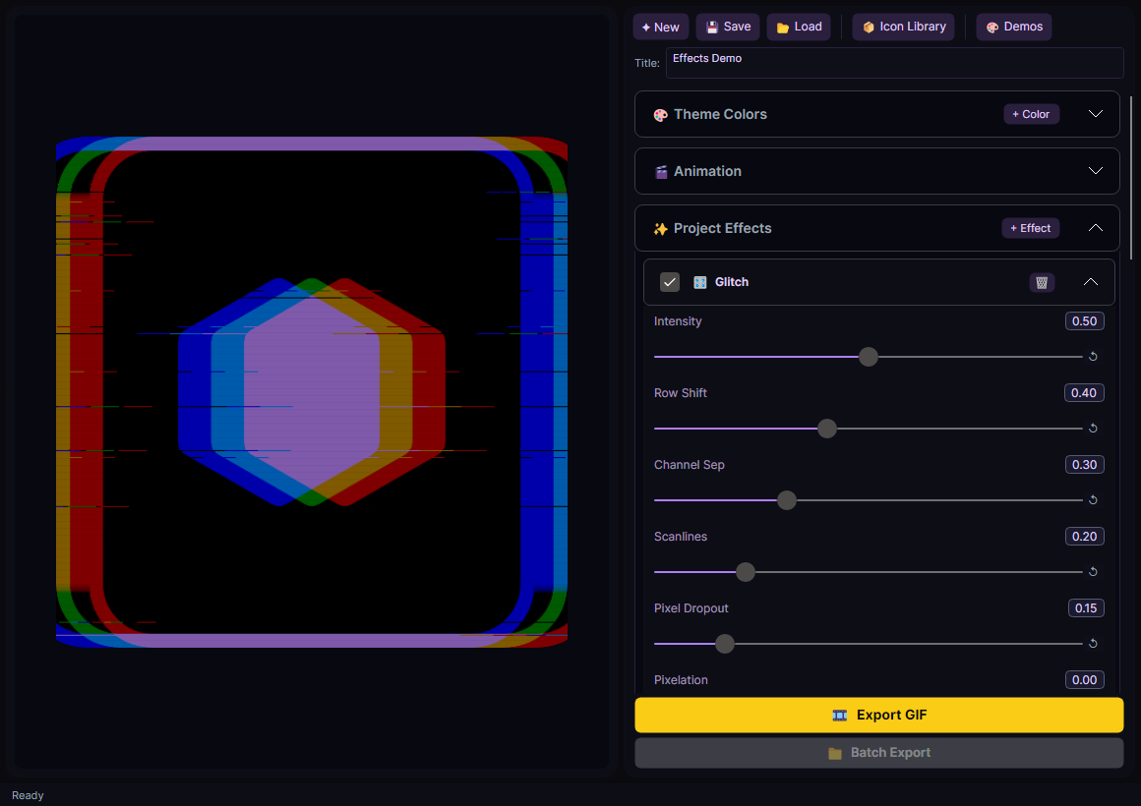
Task: Load a saved project
Action: pyautogui.click(x=799, y=28)
